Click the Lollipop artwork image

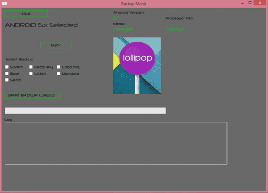[137, 65]
